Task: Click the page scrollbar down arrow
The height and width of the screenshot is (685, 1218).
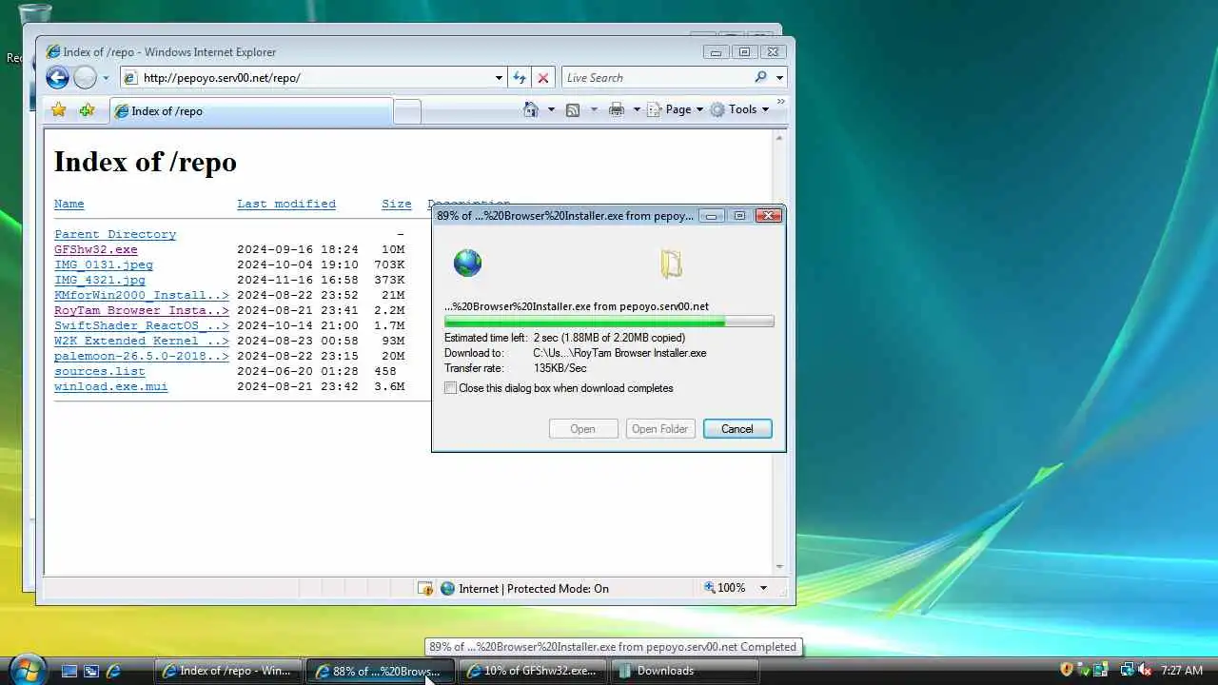Action: pyautogui.click(x=779, y=567)
